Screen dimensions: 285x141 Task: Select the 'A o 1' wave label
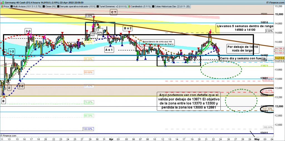[x=109, y=50]
